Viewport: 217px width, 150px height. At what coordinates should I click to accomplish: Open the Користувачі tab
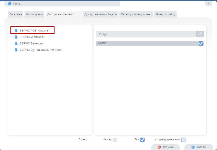click(35, 14)
